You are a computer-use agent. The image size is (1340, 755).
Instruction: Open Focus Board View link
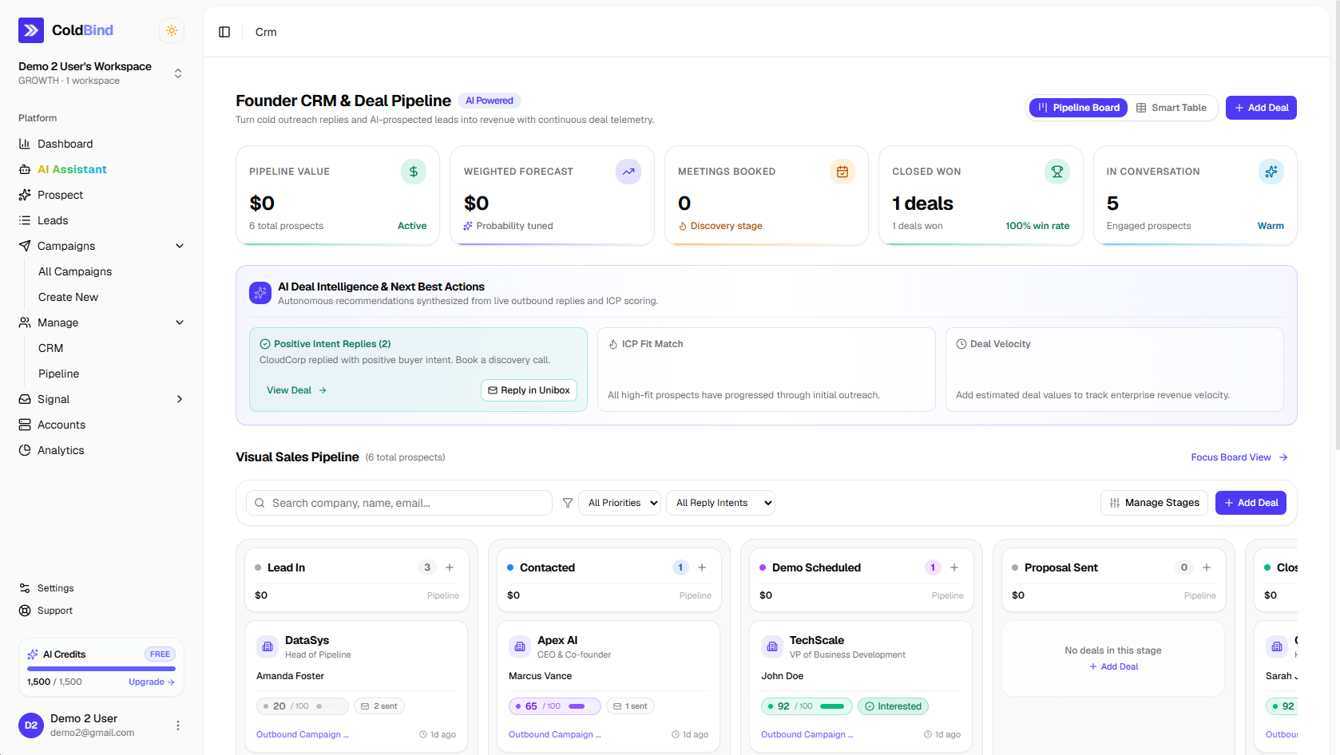click(1239, 457)
